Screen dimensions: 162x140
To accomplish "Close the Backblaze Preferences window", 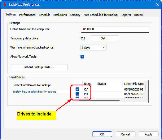I will pyautogui.click(x=157, y=4).
